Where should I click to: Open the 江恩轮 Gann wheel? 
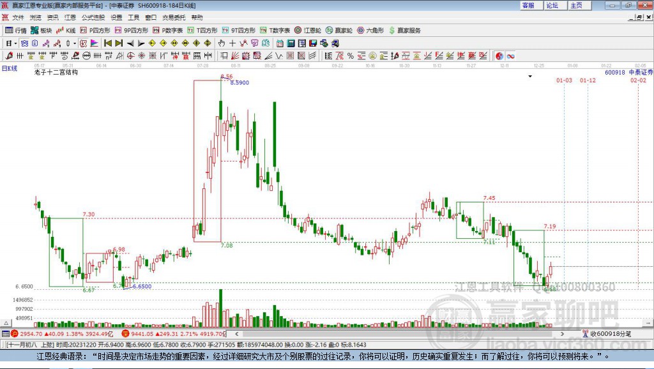(x=308, y=31)
